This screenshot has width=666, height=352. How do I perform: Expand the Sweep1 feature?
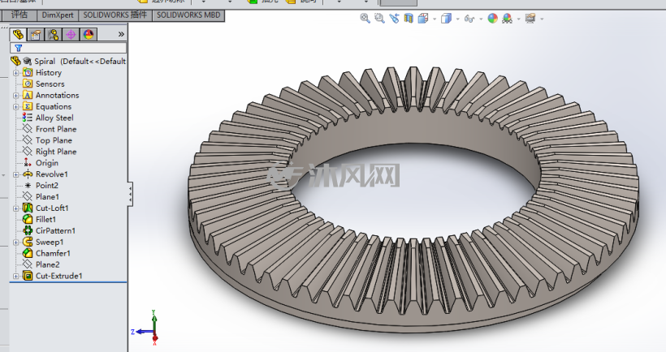coord(15,243)
